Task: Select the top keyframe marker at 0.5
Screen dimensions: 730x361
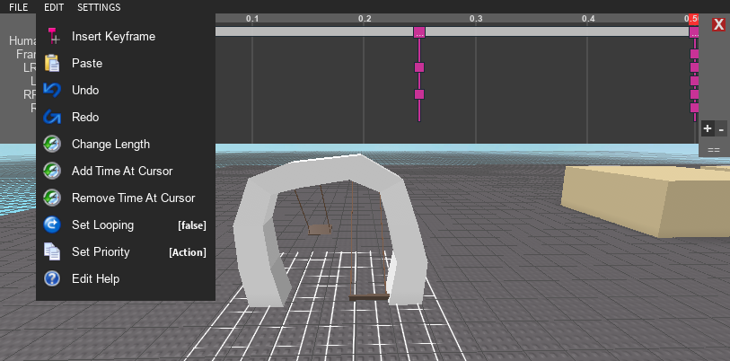Action: tap(694, 32)
